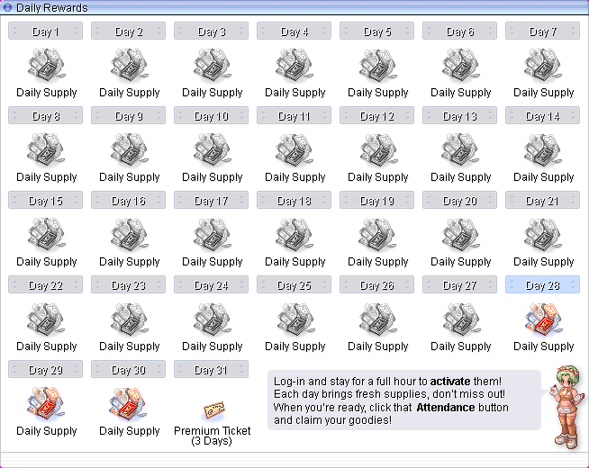The image size is (589, 468).
Task: Select the highlighted Day 28 header
Action: [x=542, y=285]
